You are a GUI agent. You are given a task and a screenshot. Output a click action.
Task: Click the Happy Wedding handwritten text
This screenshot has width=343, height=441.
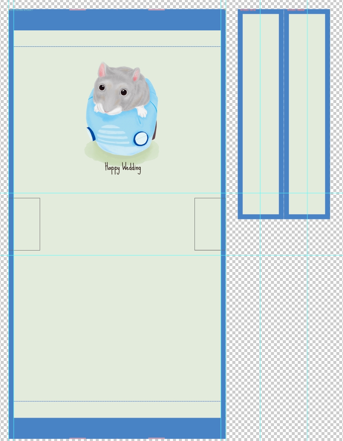click(123, 168)
